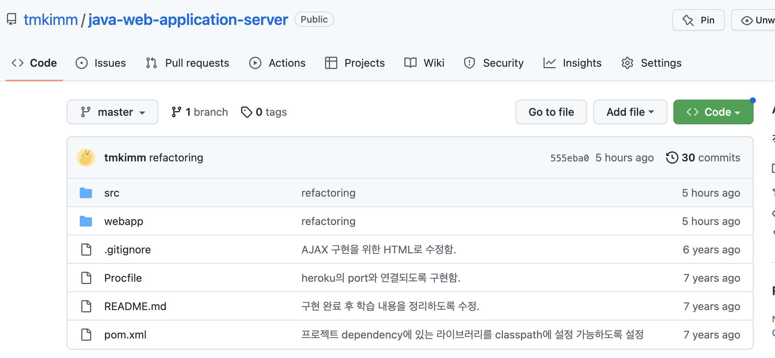Open refactoring commit message for webapp
Viewport: 775px width, 358px height.
[x=328, y=221]
